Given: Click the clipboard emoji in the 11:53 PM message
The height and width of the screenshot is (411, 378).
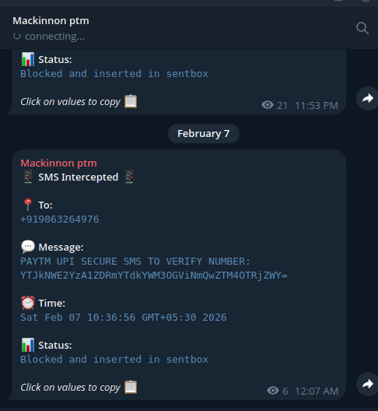Looking at the screenshot, I should point(131,101).
